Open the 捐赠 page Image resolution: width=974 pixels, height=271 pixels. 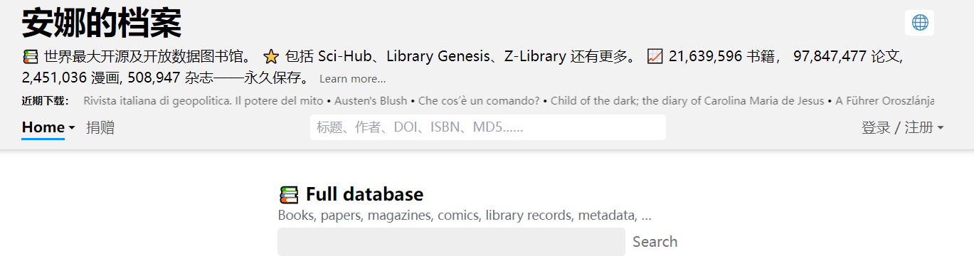tap(100, 127)
